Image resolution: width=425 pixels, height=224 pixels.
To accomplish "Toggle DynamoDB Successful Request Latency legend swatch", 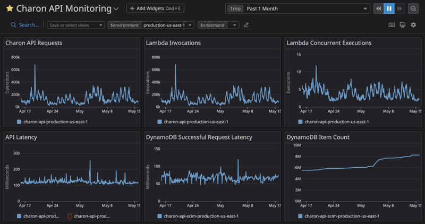I will coord(160,216).
